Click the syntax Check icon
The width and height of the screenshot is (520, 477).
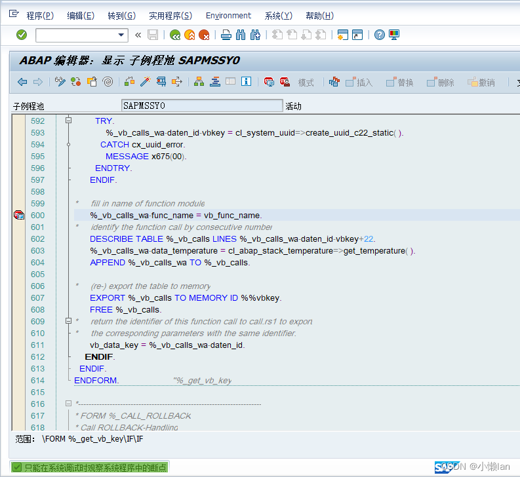[129, 81]
